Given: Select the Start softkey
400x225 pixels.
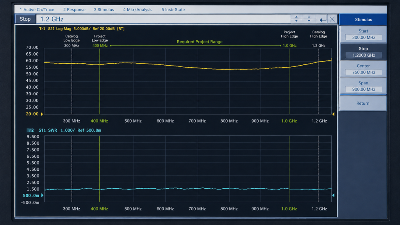Looking at the screenshot, I should tap(363, 34).
